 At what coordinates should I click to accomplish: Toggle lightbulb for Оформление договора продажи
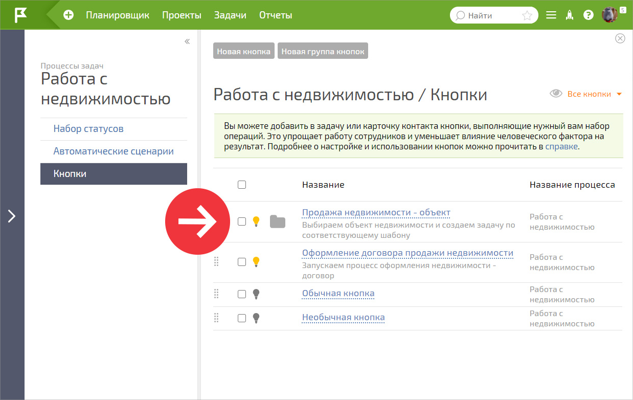coord(256,262)
